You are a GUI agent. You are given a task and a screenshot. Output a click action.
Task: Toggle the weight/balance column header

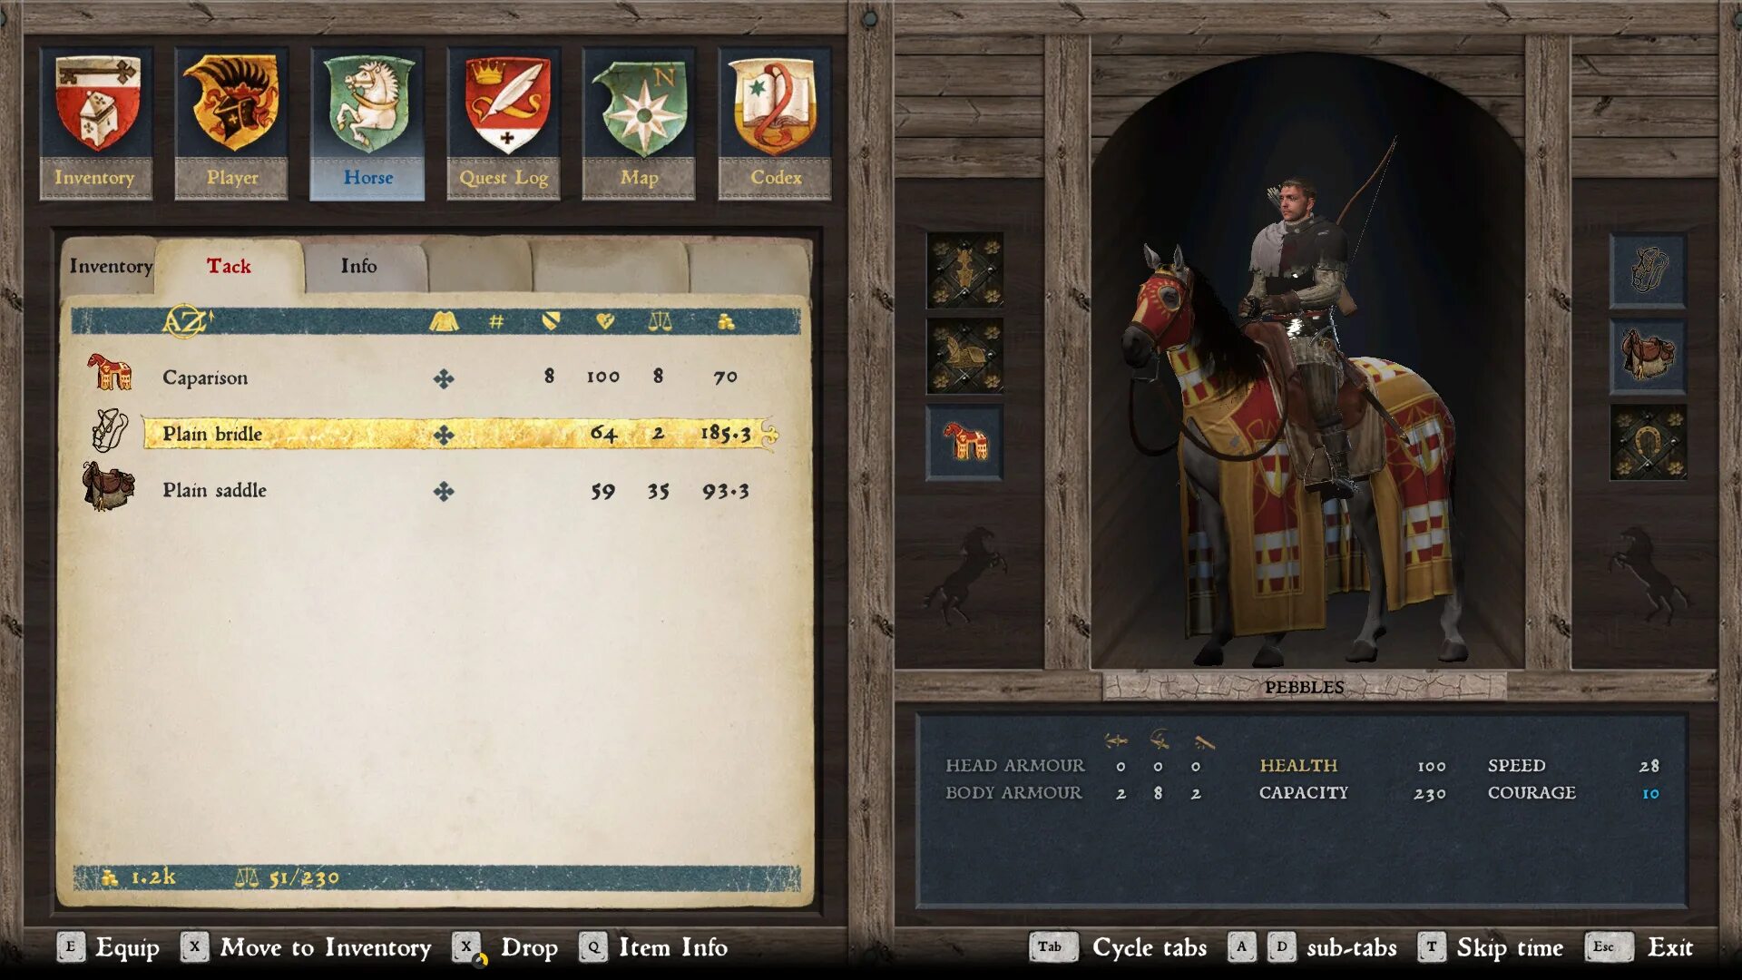click(x=660, y=322)
